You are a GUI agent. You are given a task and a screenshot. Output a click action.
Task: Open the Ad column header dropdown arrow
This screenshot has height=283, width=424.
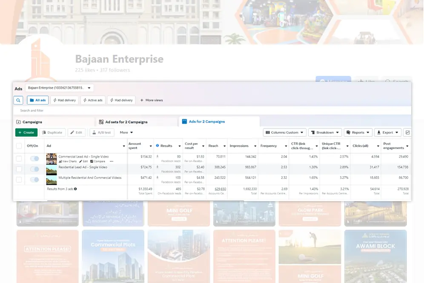coord(124,146)
